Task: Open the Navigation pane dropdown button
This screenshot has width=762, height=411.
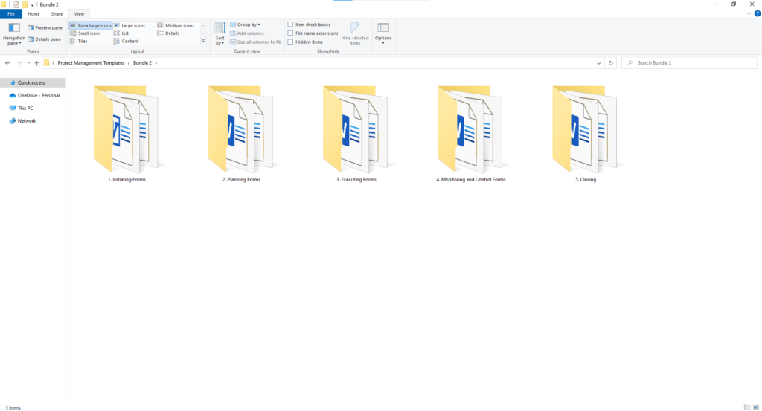Action: (13, 36)
